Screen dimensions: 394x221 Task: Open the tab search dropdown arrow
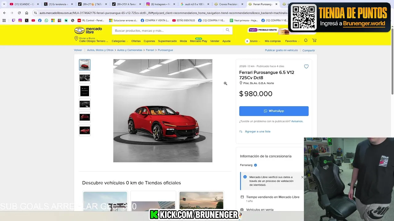coord(4,4)
